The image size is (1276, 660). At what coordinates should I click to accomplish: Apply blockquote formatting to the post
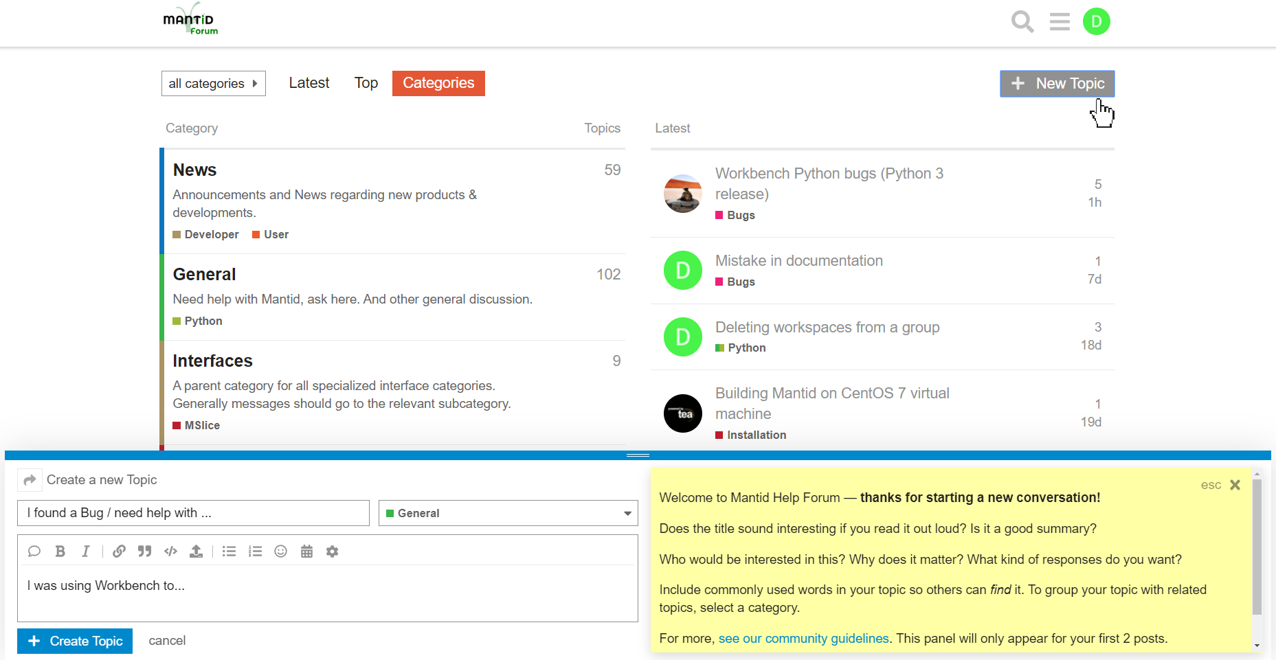[144, 551]
